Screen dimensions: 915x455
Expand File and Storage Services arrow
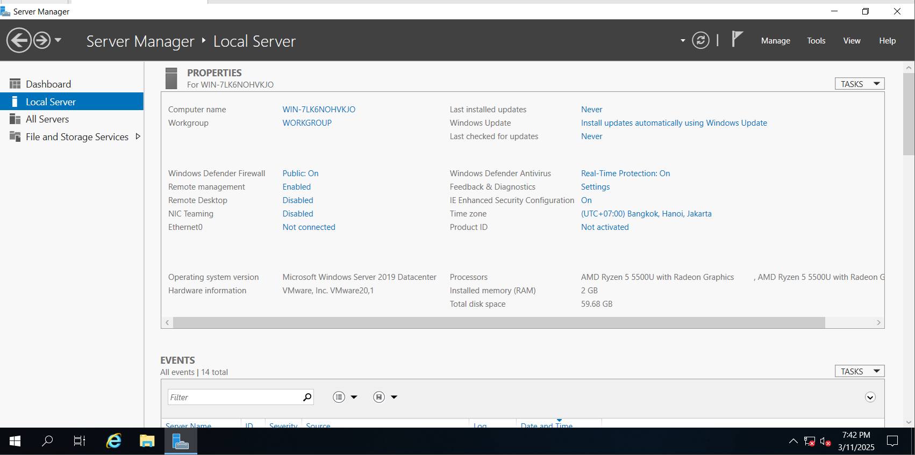coord(138,136)
